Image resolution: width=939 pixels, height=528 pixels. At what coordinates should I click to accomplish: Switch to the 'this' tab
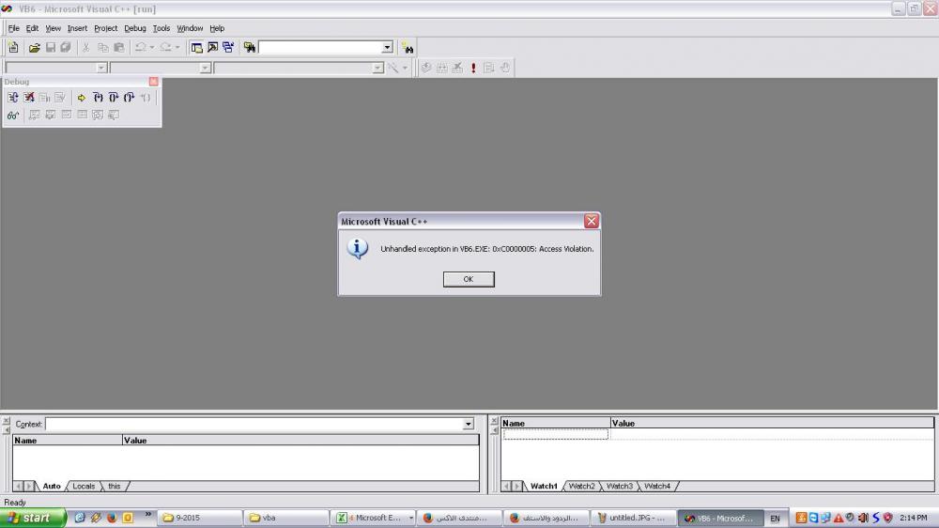pyautogui.click(x=114, y=486)
